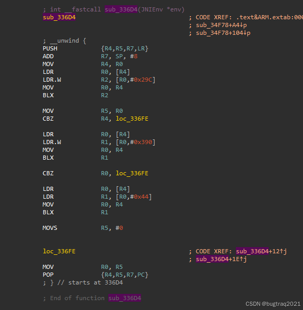This screenshot has width=303, height=310.
Task: Select the MOVS R5, #0 instruction
Action: [83, 228]
